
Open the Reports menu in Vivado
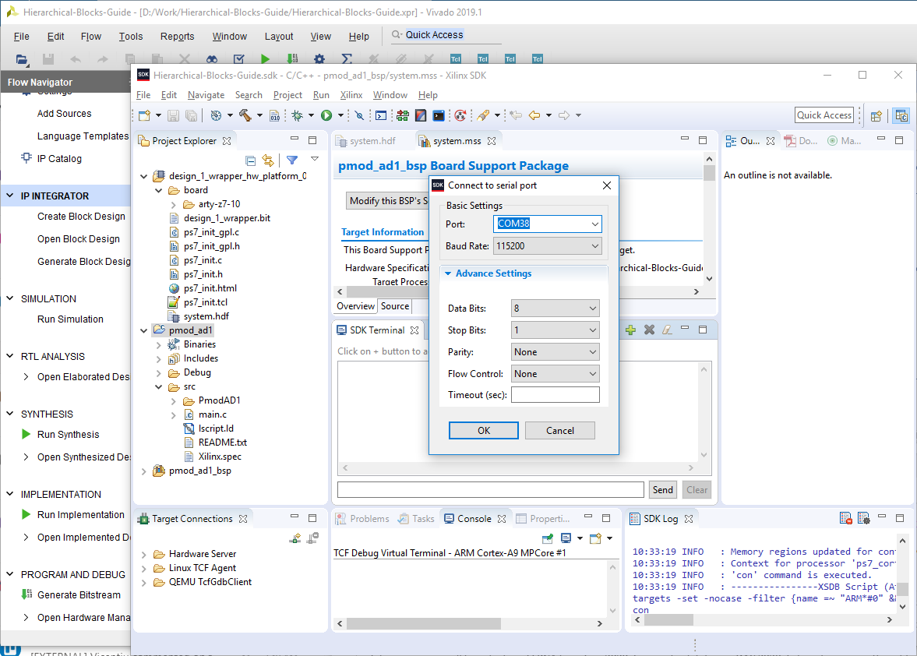(x=177, y=37)
